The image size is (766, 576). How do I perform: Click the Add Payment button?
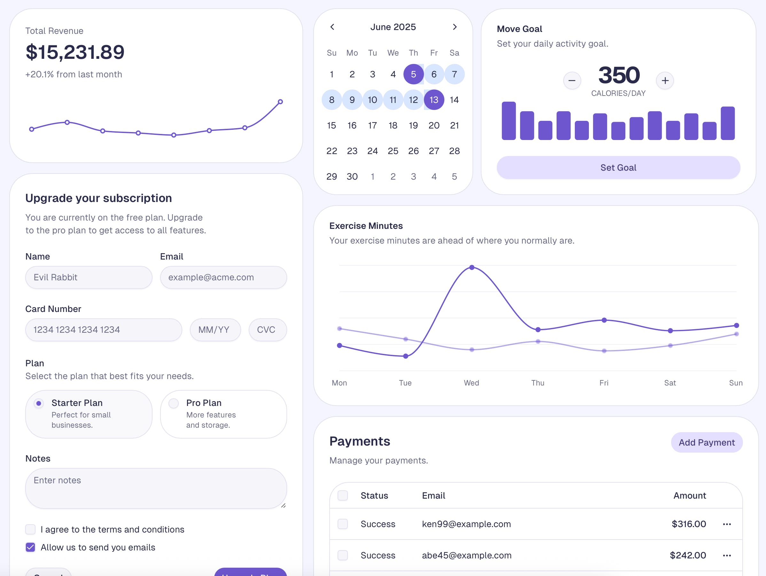point(707,442)
